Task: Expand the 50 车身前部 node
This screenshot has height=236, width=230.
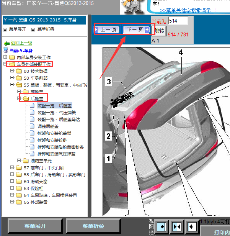Action: pos(12,77)
